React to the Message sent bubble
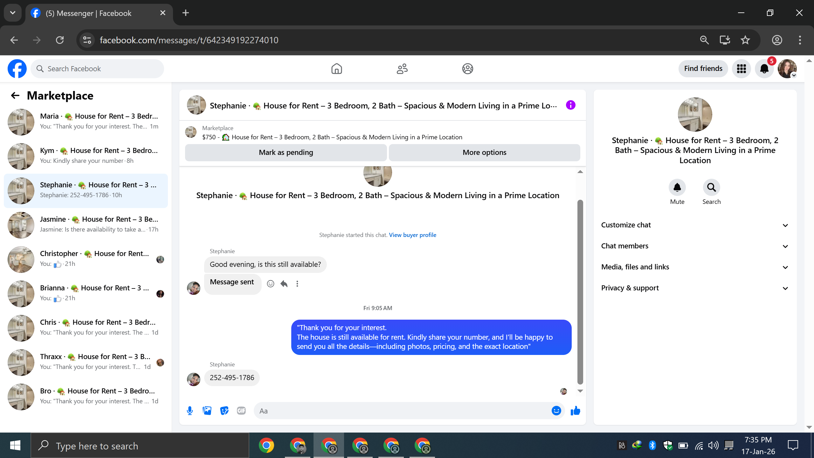This screenshot has height=458, width=814. pyautogui.click(x=271, y=284)
